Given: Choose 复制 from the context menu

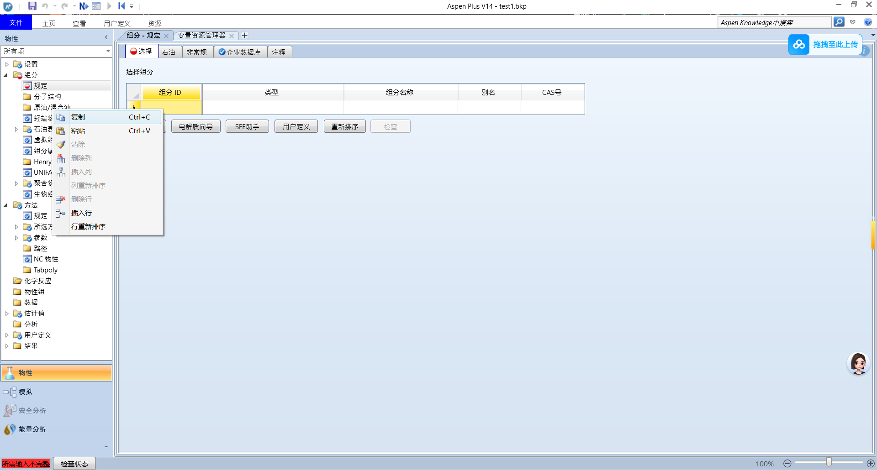Looking at the screenshot, I should pyautogui.click(x=78, y=117).
